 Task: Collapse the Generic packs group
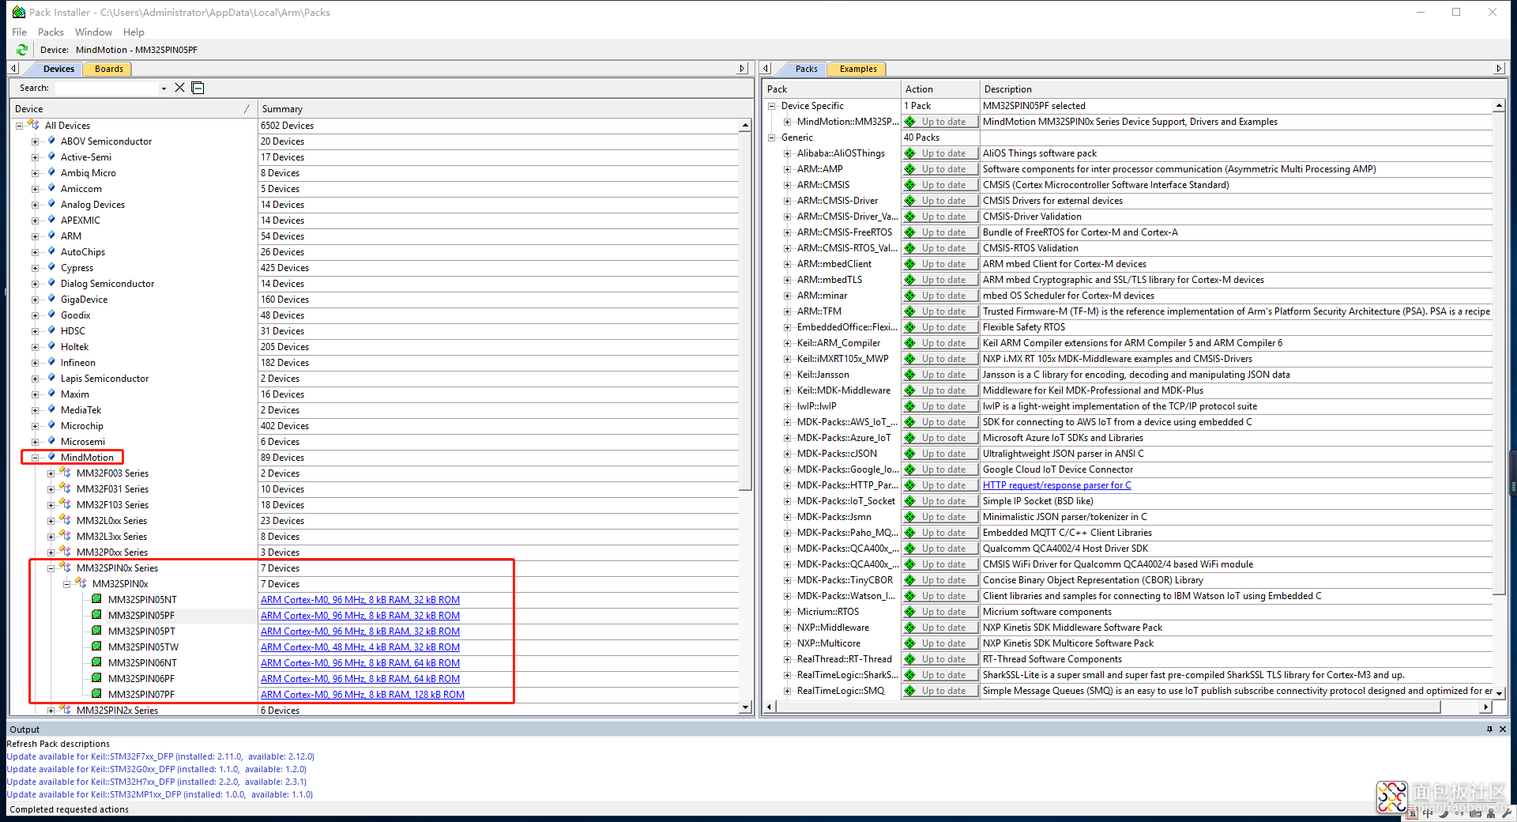point(771,138)
